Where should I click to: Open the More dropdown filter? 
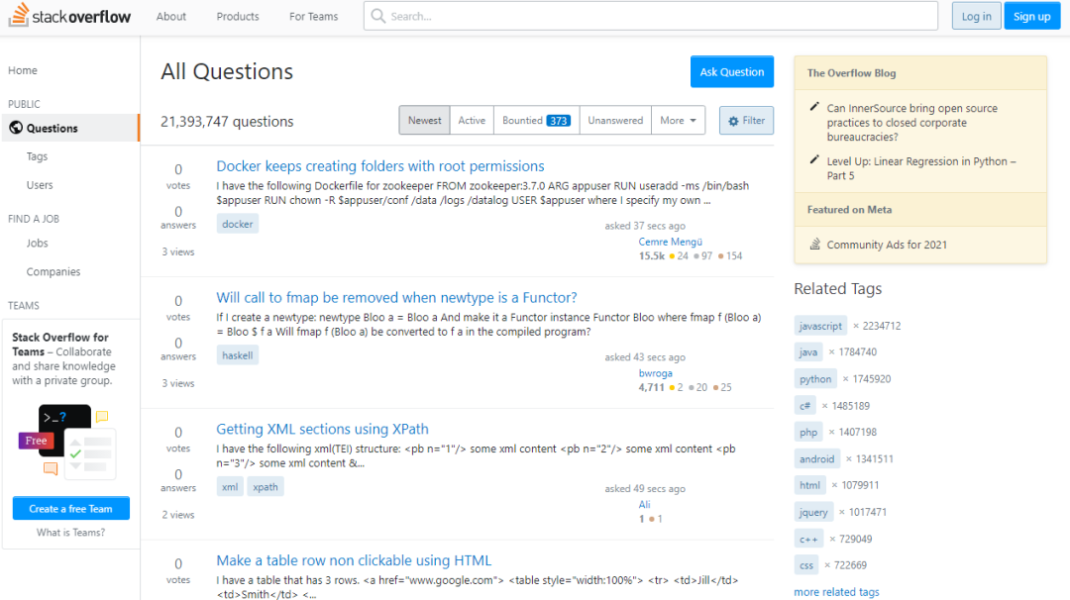pyautogui.click(x=679, y=120)
